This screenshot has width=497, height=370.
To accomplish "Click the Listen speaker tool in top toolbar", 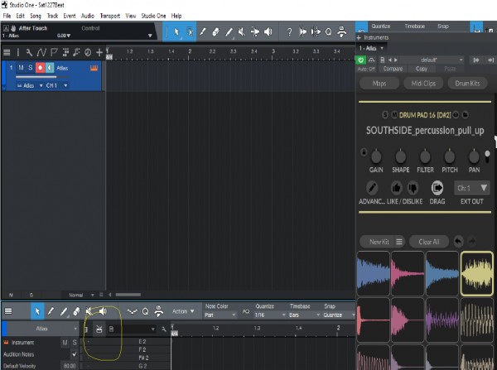I will (268, 32).
